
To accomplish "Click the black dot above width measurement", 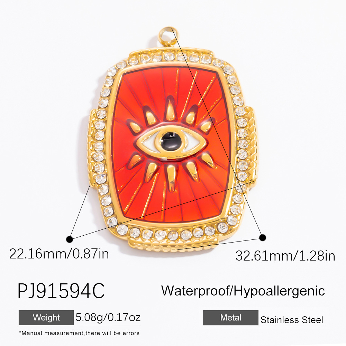I will point(70,239).
